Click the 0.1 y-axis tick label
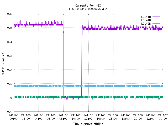Viewport: 168px width, 126px height. point(9,84)
